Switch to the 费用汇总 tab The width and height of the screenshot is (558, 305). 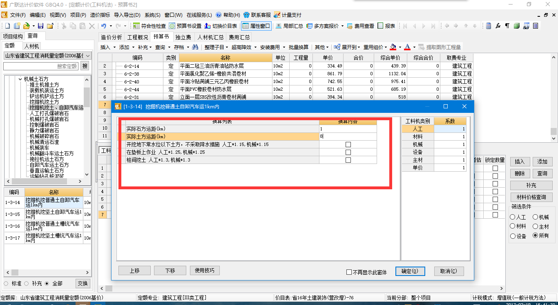point(239,37)
